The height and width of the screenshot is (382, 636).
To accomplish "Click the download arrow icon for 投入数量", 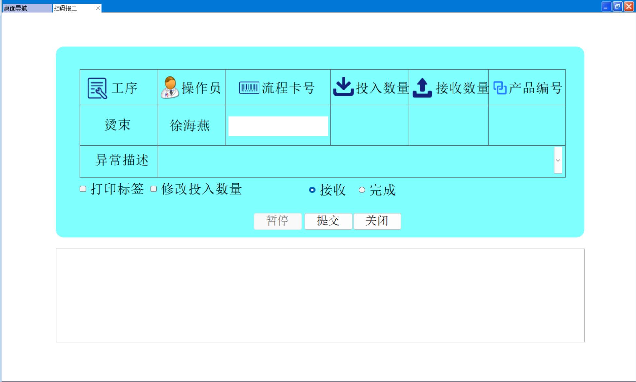I will click(343, 87).
